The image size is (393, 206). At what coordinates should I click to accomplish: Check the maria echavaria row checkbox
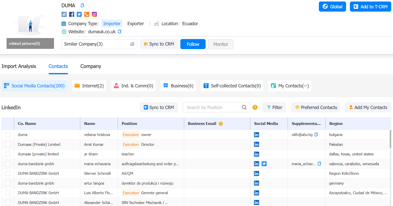tap(8, 164)
